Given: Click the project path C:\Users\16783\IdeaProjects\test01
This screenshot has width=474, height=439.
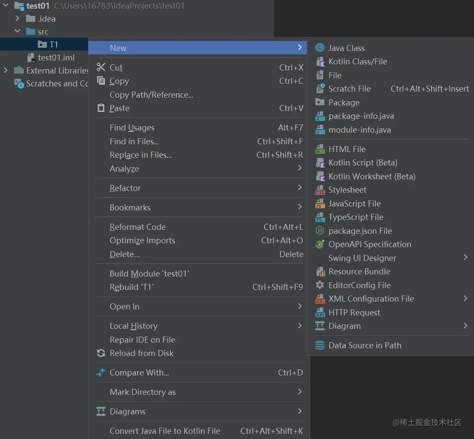Looking at the screenshot, I should click(119, 6).
